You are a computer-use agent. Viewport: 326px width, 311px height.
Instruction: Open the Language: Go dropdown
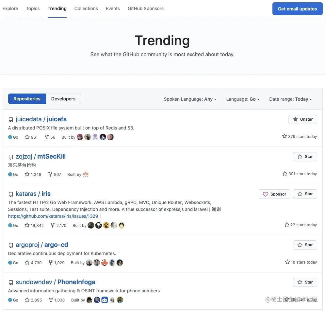pos(243,99)
